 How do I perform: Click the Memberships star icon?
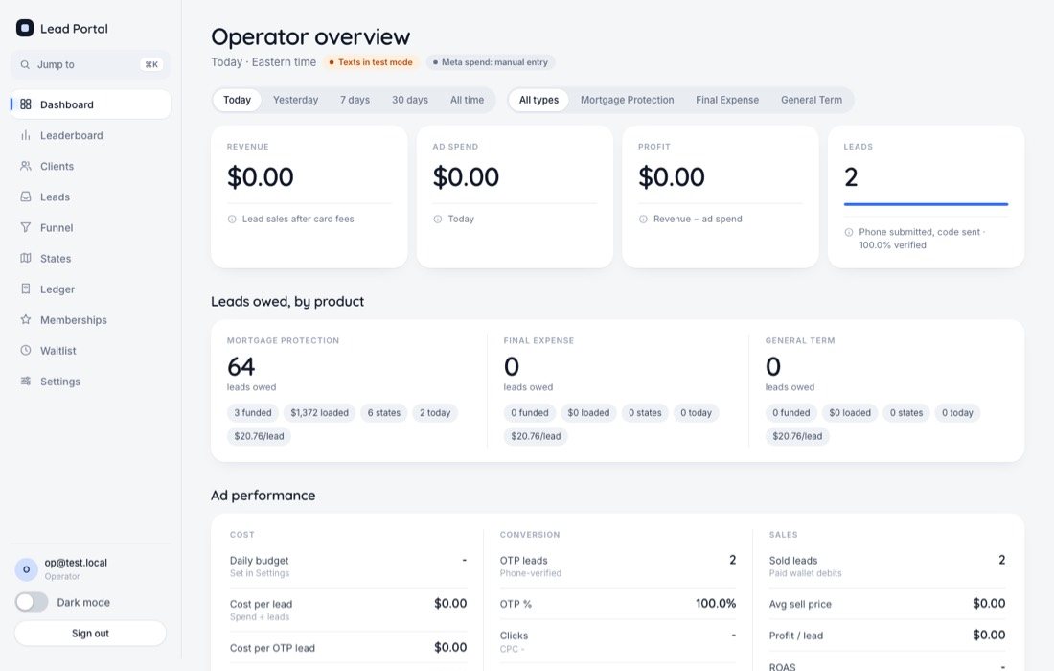click(x=26, y=319)
